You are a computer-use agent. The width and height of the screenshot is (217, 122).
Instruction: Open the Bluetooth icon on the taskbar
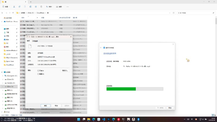138,119
